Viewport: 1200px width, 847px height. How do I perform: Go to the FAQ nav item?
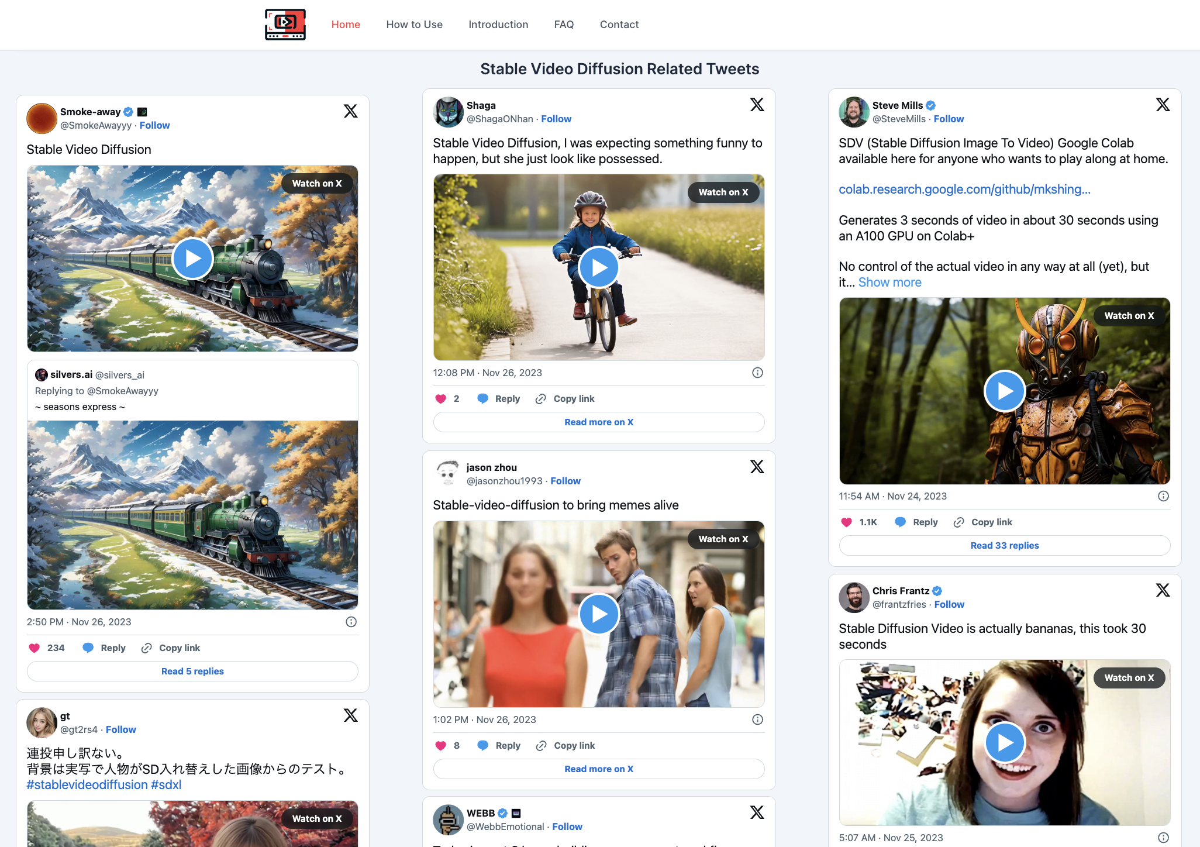coord(564,25)
